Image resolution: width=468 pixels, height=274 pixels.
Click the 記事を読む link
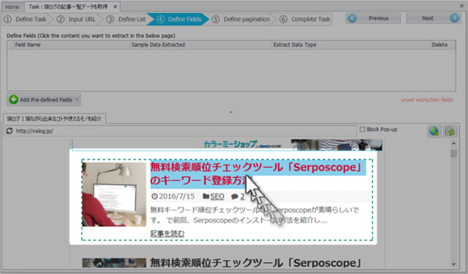167,234
